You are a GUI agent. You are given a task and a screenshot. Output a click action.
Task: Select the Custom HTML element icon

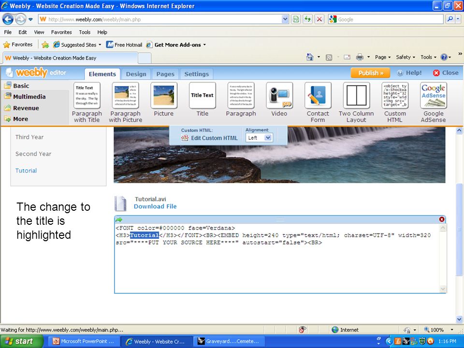tap(395, 96)
